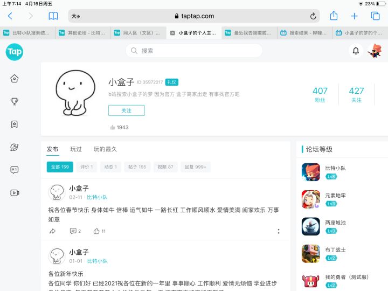Open bookmark-star sidebar icon
The width and height of the screenshot is (388, 291).
pos(15,124)
